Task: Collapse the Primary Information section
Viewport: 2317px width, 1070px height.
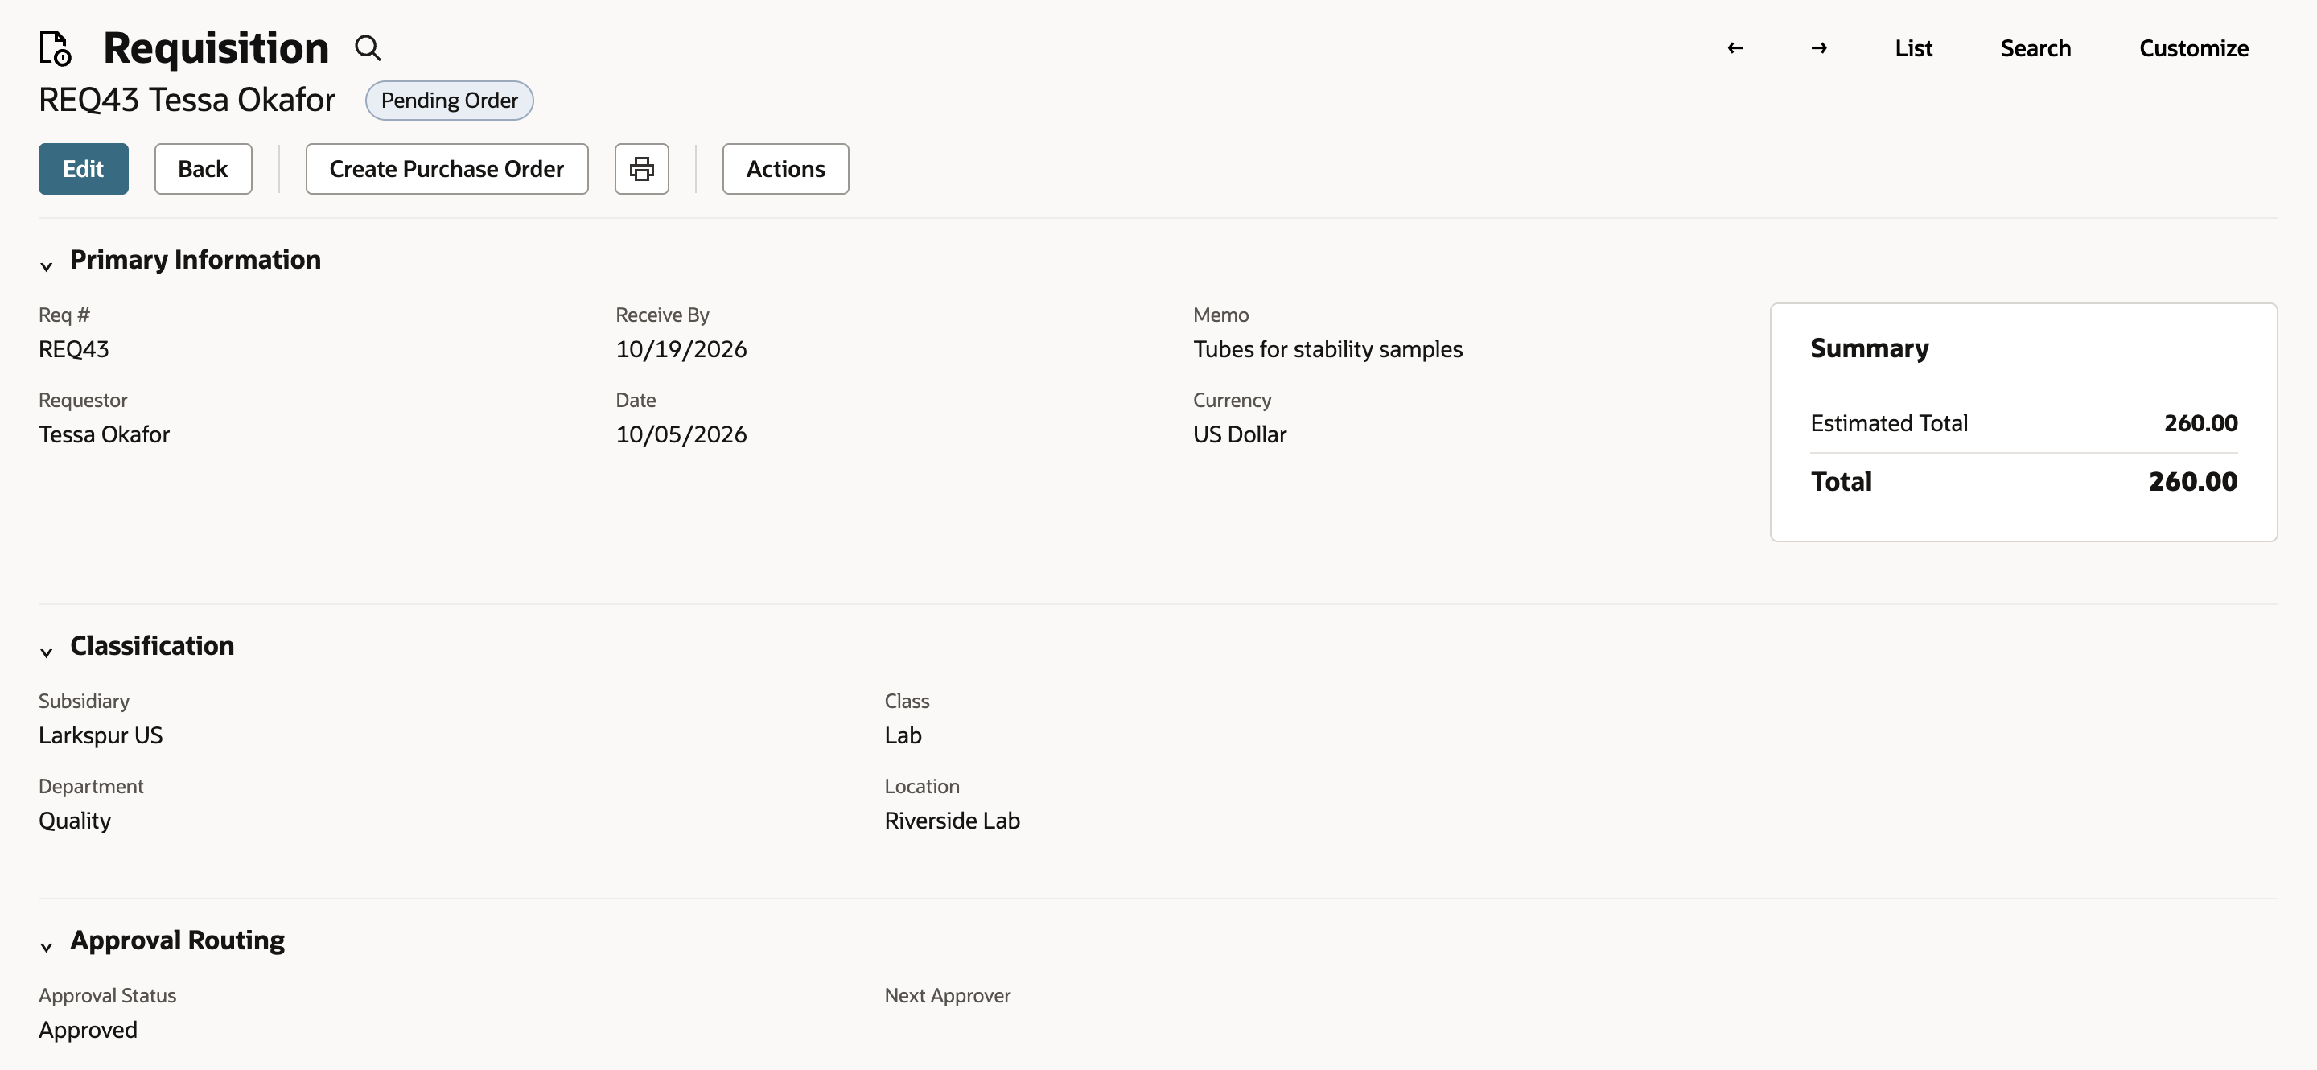Action: [x=46, y=265]
